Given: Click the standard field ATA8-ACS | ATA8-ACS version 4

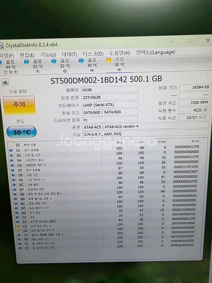Looking at the screenshot, I should point(145,127).
